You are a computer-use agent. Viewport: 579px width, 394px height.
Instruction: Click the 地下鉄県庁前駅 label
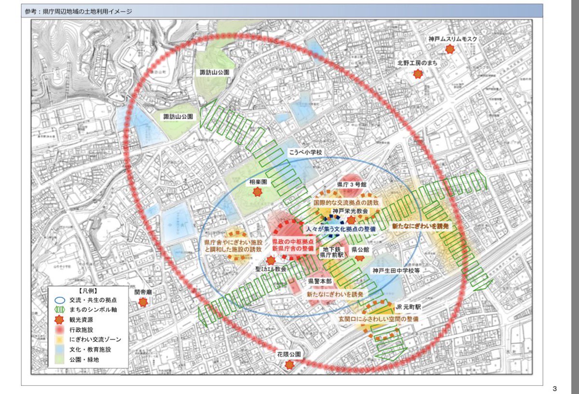(x=331, y=252)
